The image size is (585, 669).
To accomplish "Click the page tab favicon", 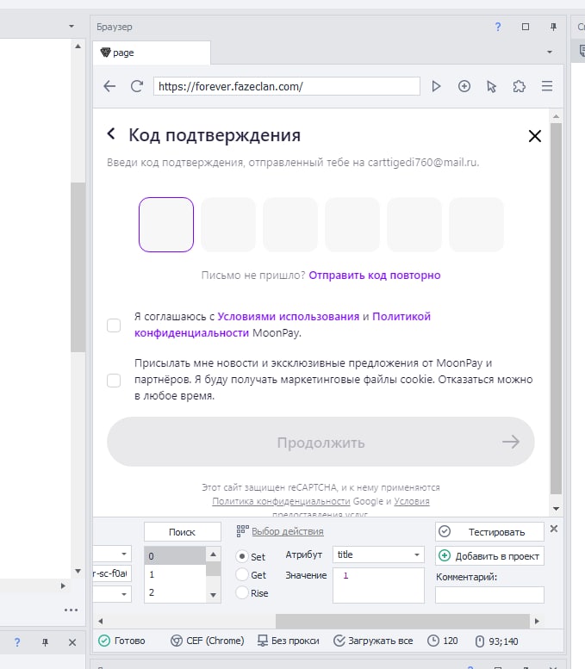I will click(x=105, y=53).
